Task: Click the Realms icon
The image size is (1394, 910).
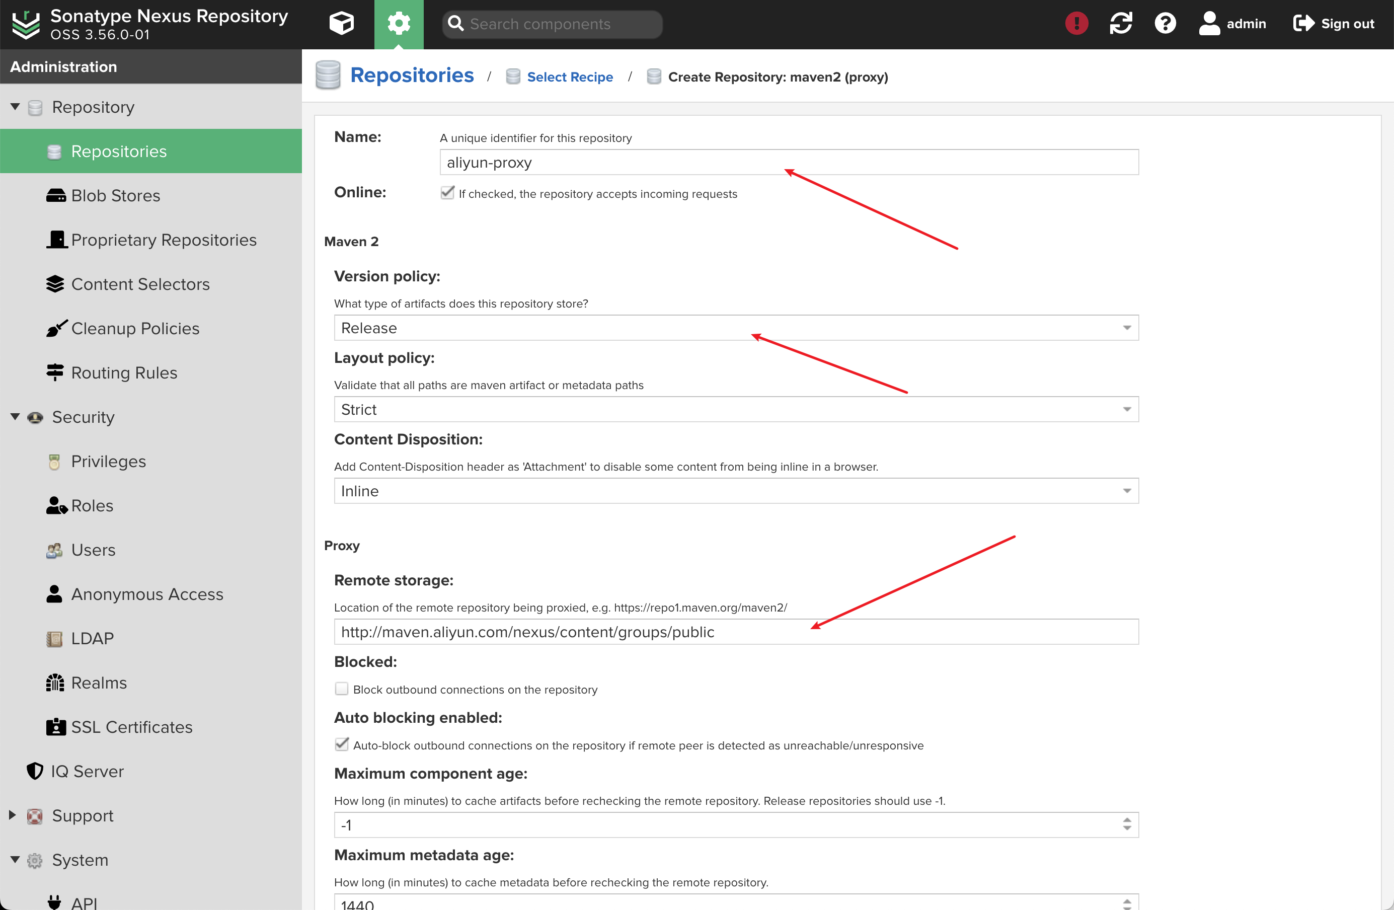Action: point(55,682)
